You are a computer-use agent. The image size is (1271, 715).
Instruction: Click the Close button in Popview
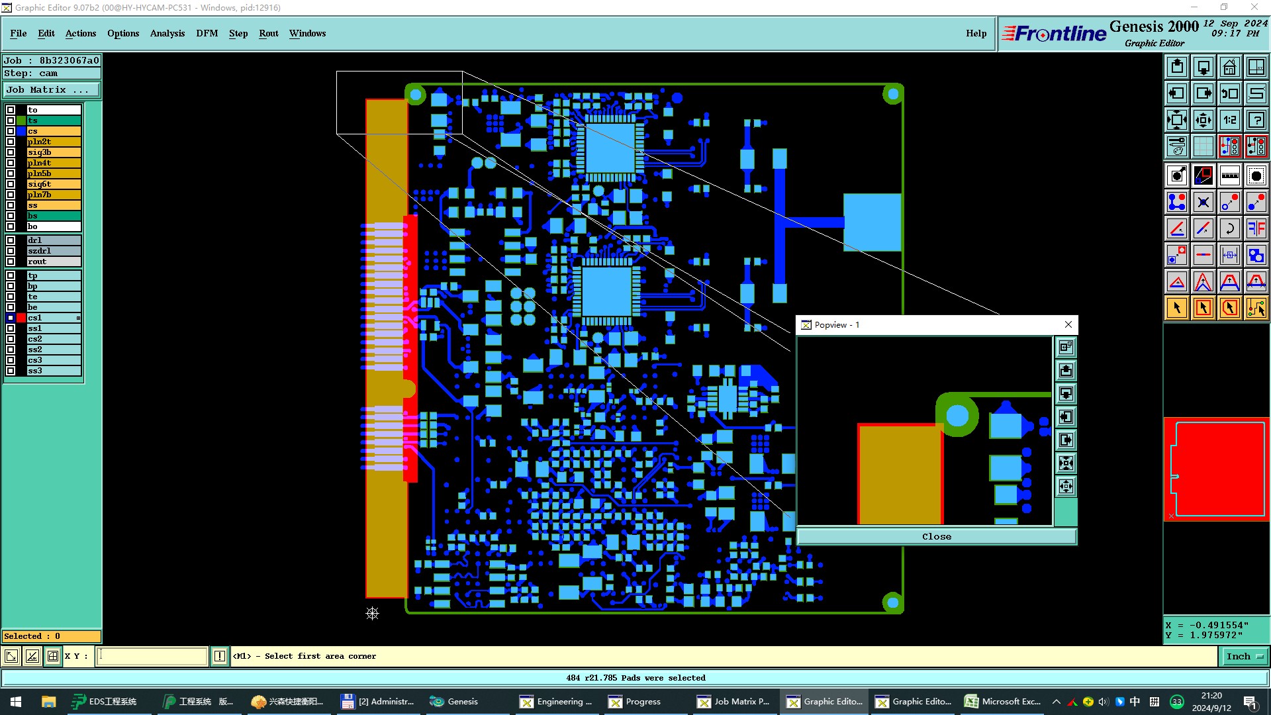pyautogui.click(x=936, y=536)
